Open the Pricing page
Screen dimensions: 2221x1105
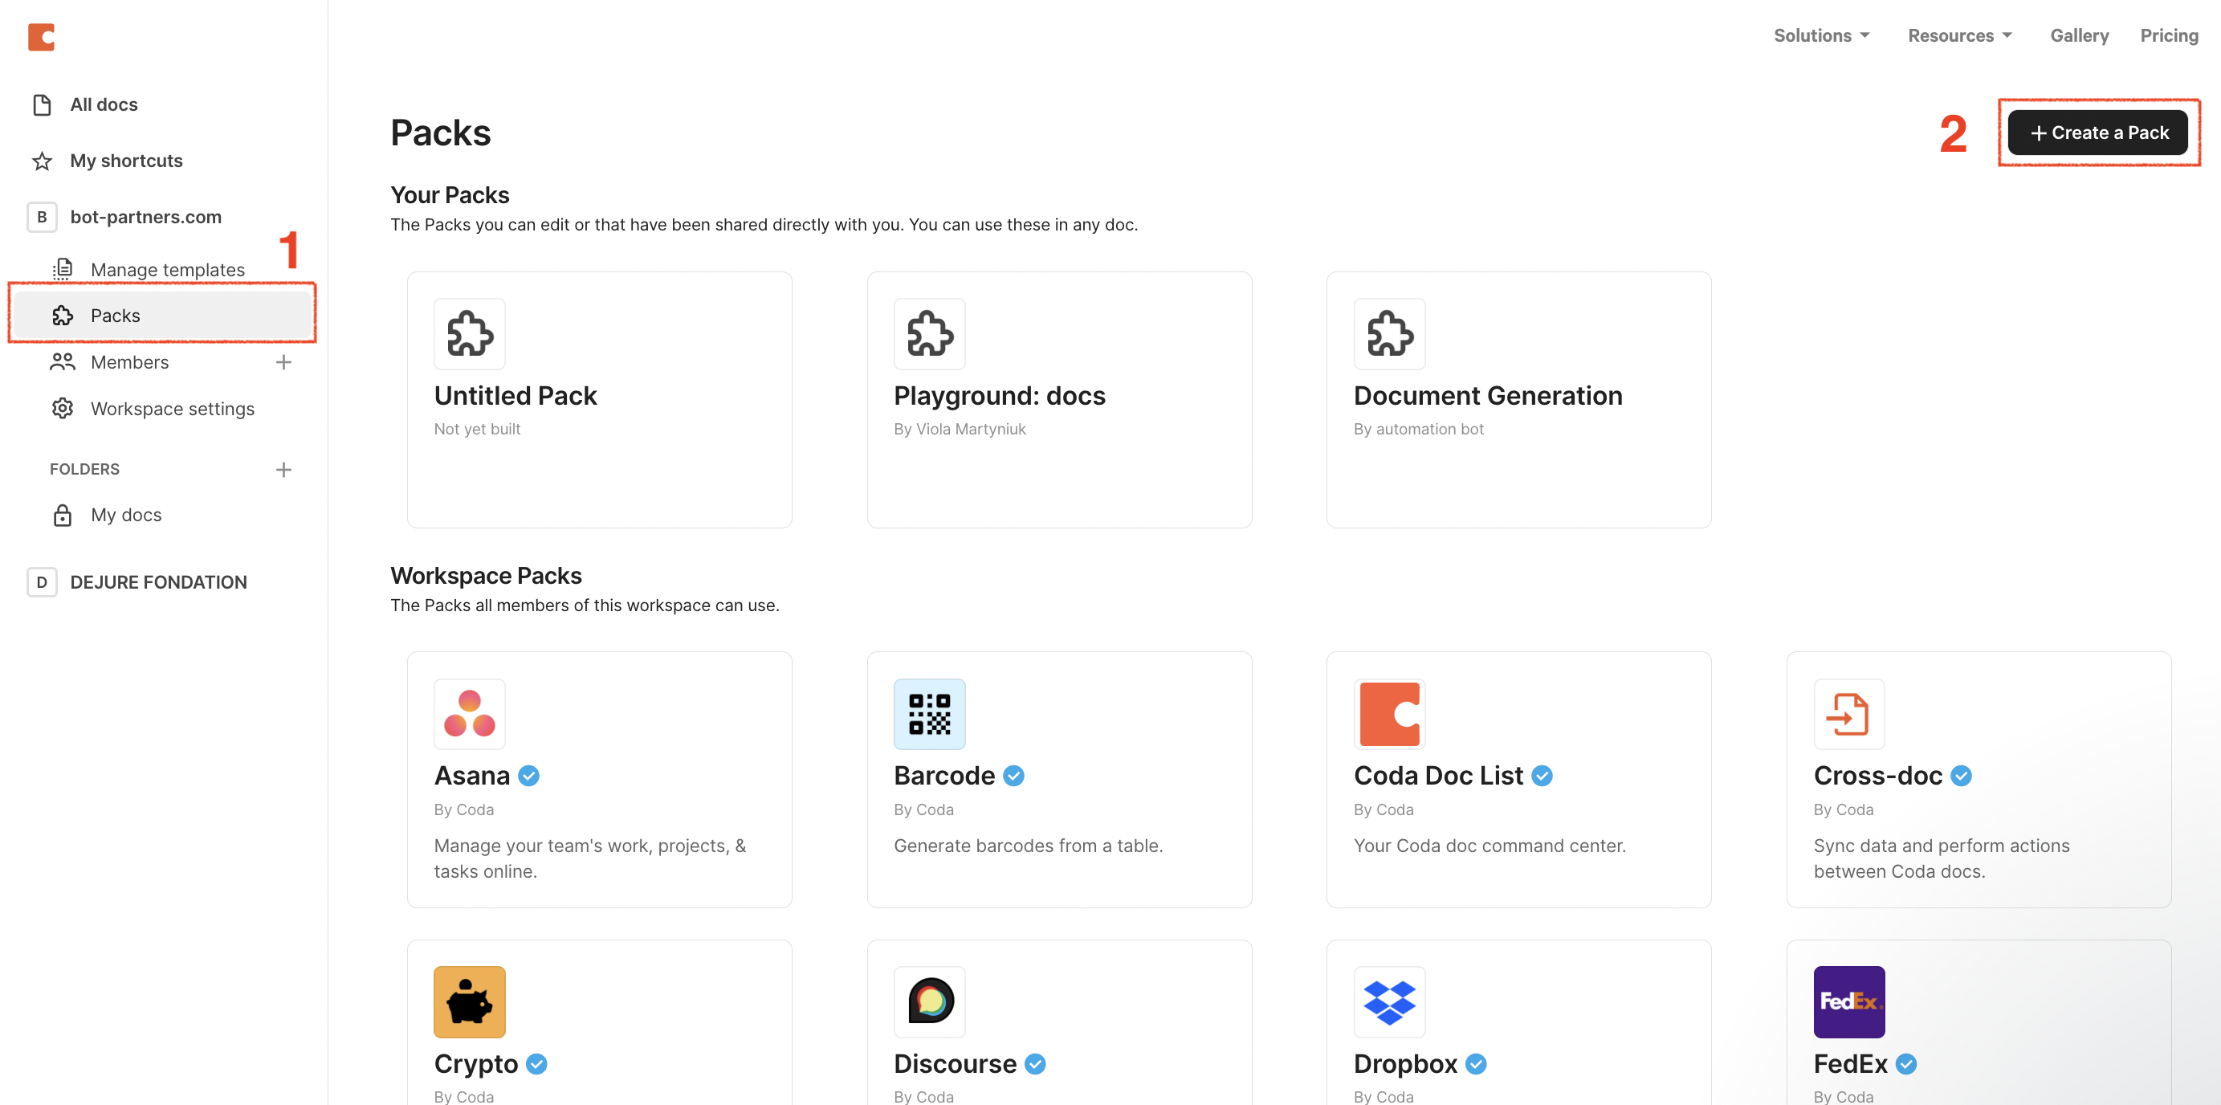pos(2169,35)
